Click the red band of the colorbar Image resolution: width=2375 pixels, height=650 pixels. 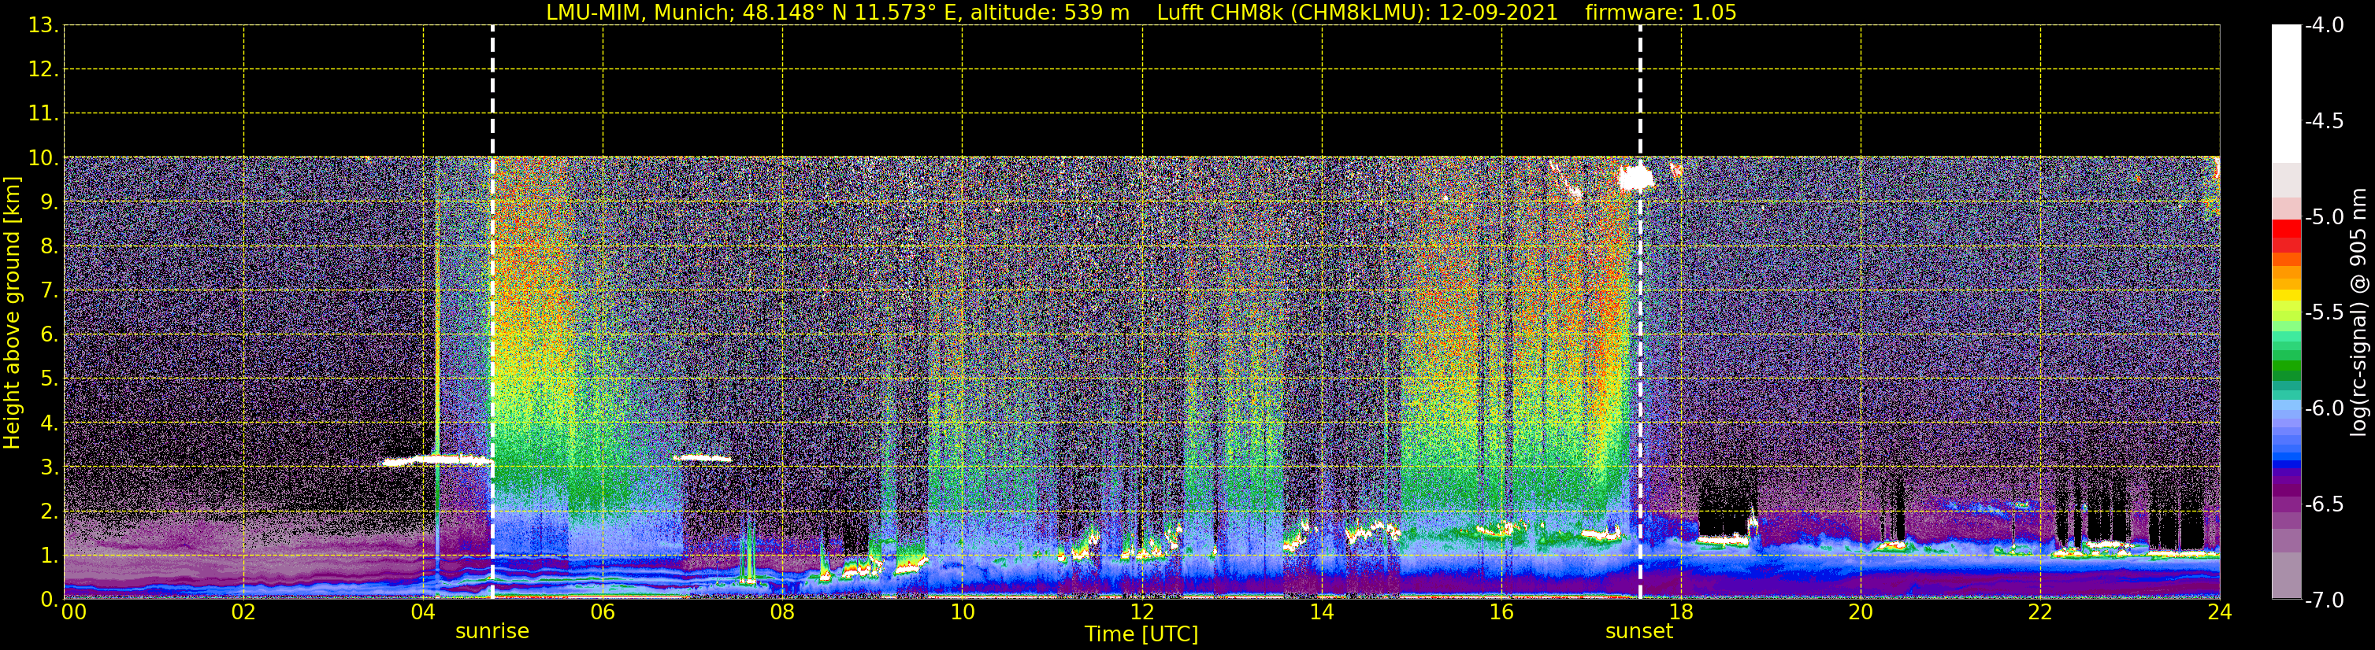[x=2285, y=227]
